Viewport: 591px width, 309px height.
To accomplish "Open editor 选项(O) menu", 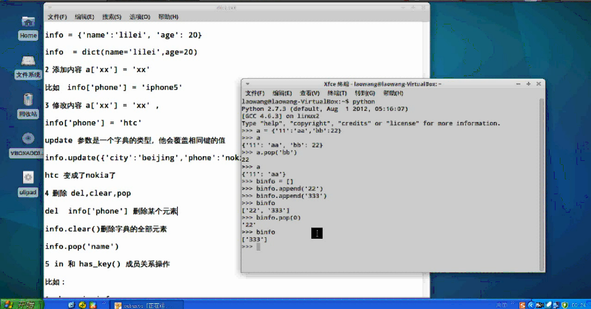I will point(140,17).
